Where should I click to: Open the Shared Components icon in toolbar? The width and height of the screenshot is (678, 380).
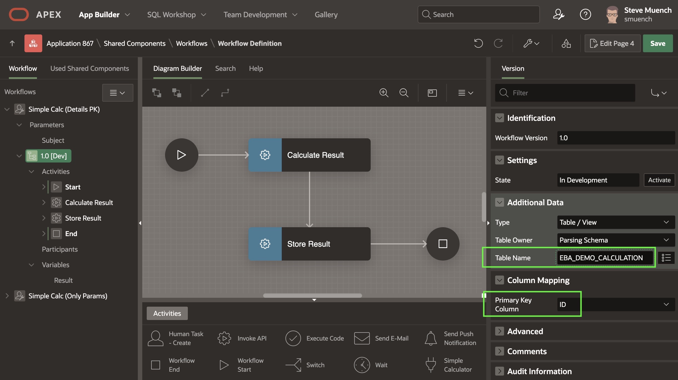pos(566,43)
